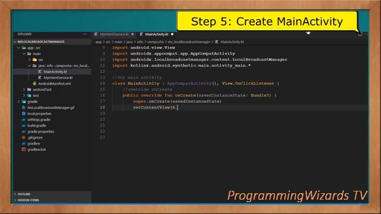Click 'super.onCreate(savedInstanceState)' on line 17
The height and width of the screenshot is (214, 381).
(177, 102)
